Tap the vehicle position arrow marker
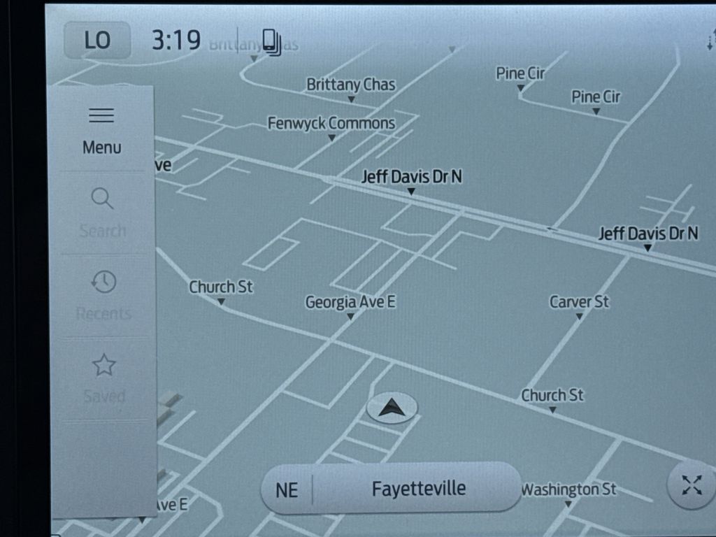Viewport: 716px width, 537px height. pyautogui.click(x=392, y=408)
